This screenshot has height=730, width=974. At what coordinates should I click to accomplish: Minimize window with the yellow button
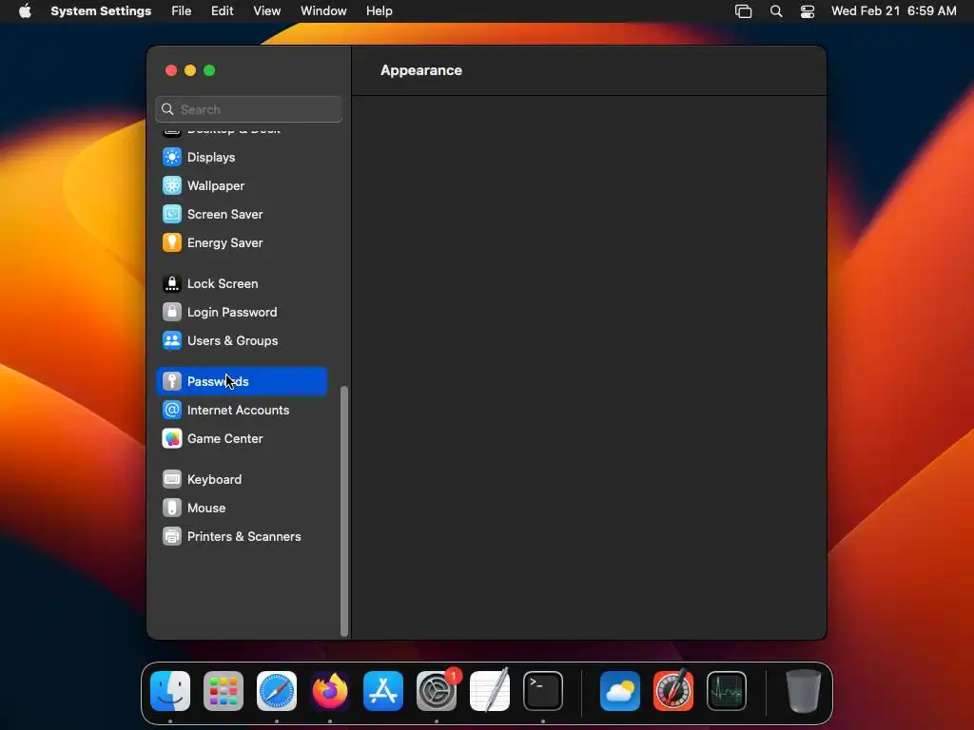point(190,70)
